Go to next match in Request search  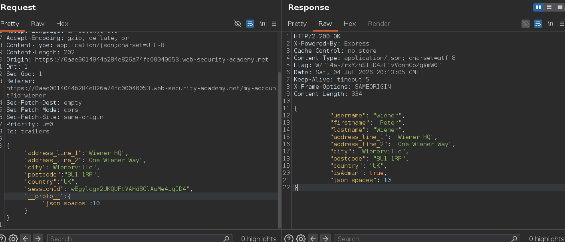click(38, 238)
